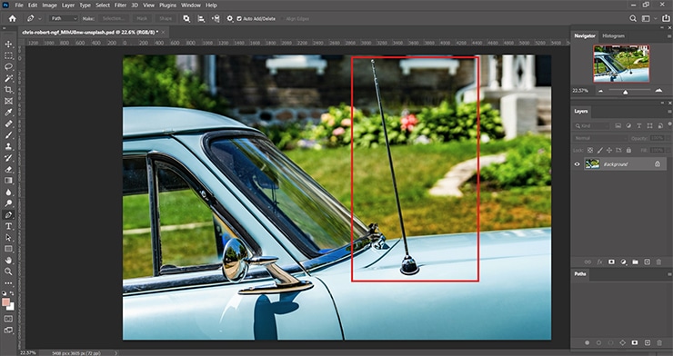Select the Eyedropper tool
Viewport: 673px width, 356px height.
click(8, 113)
